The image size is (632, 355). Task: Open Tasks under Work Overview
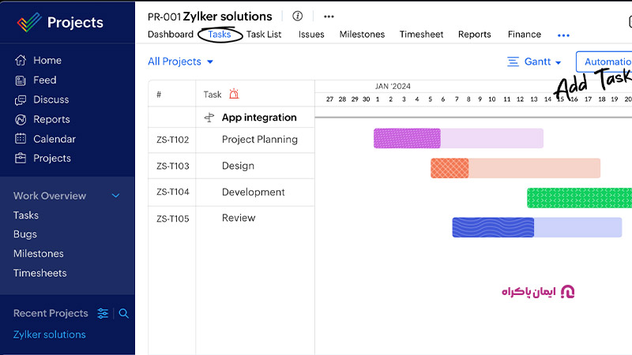(26, 215)
